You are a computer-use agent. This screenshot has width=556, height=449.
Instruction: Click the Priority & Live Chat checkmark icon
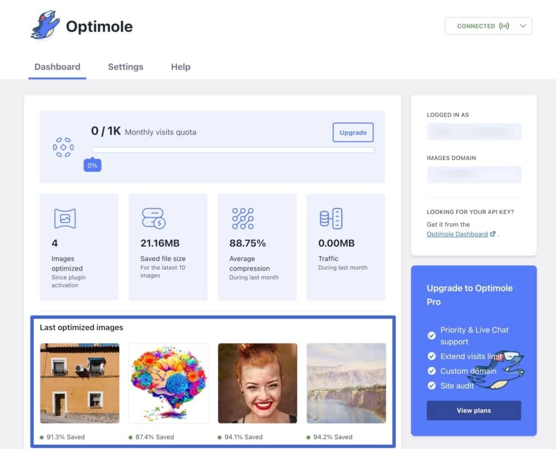tap(432, 335)
